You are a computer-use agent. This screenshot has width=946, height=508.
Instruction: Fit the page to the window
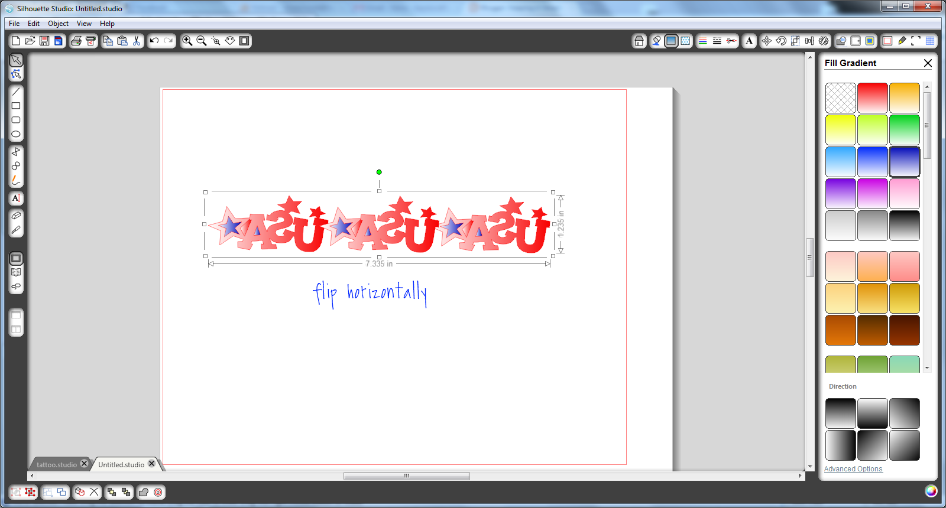pos(244,41)
